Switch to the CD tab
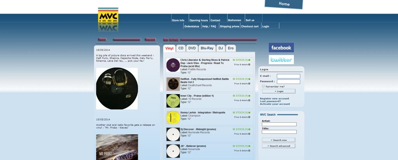The height and width of the screenshot is (160, 398). (181, 48)
